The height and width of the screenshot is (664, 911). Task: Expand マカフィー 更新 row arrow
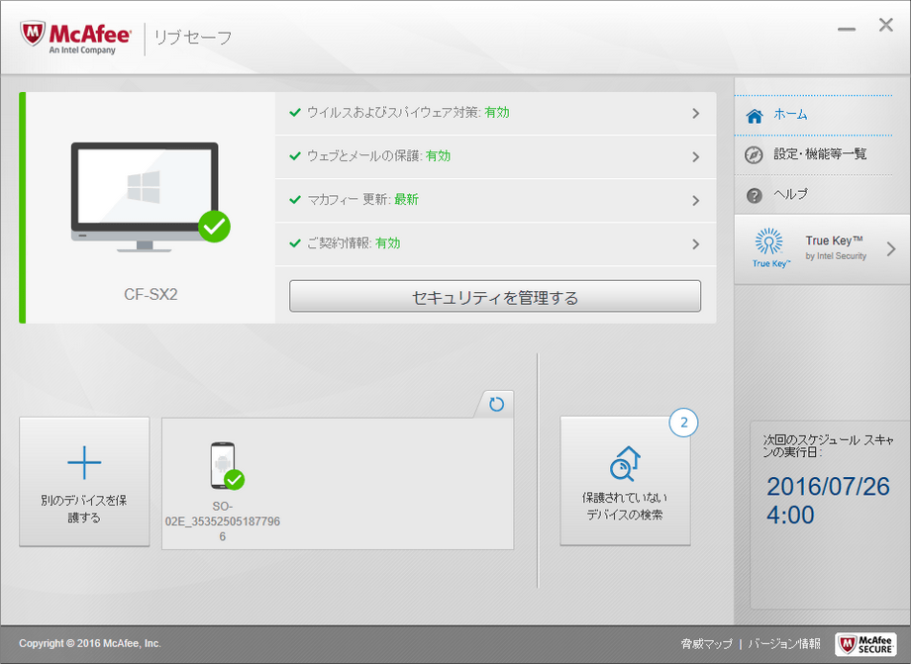[x=695, y=200]
